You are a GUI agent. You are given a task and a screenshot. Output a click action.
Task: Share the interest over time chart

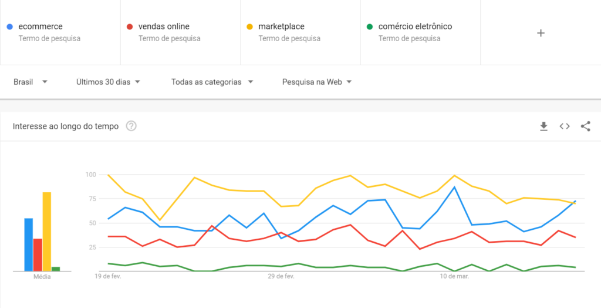585,126
